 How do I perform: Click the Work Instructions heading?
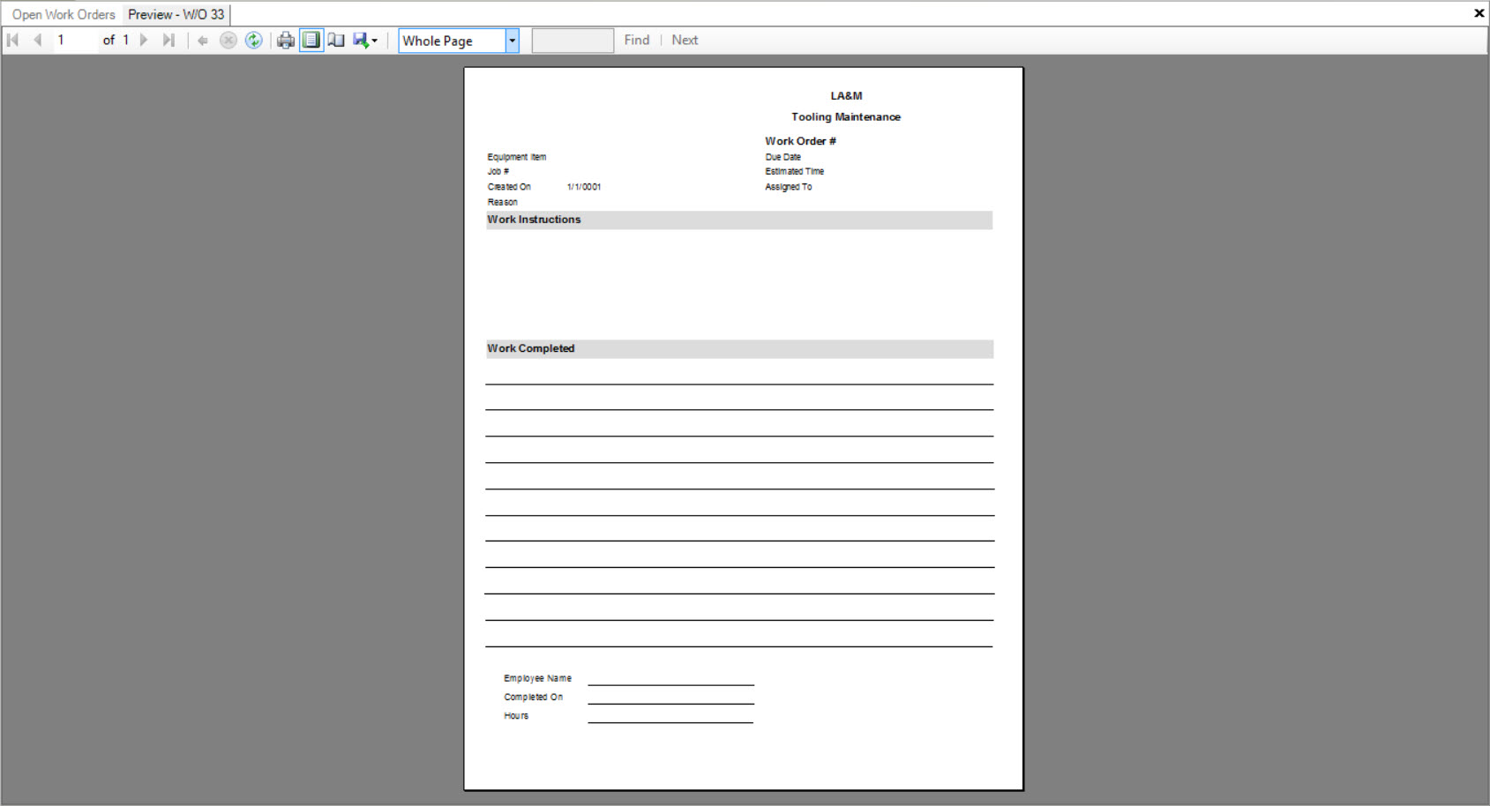tap(534, 220)
